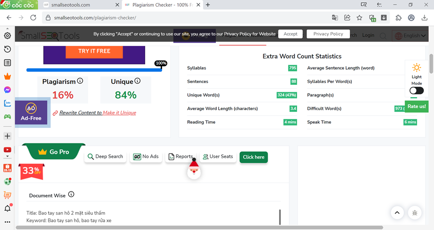This screenshot has height=230, width=434.
Task: Toggle Light Mode switch
Action: [x=417, y=91]
